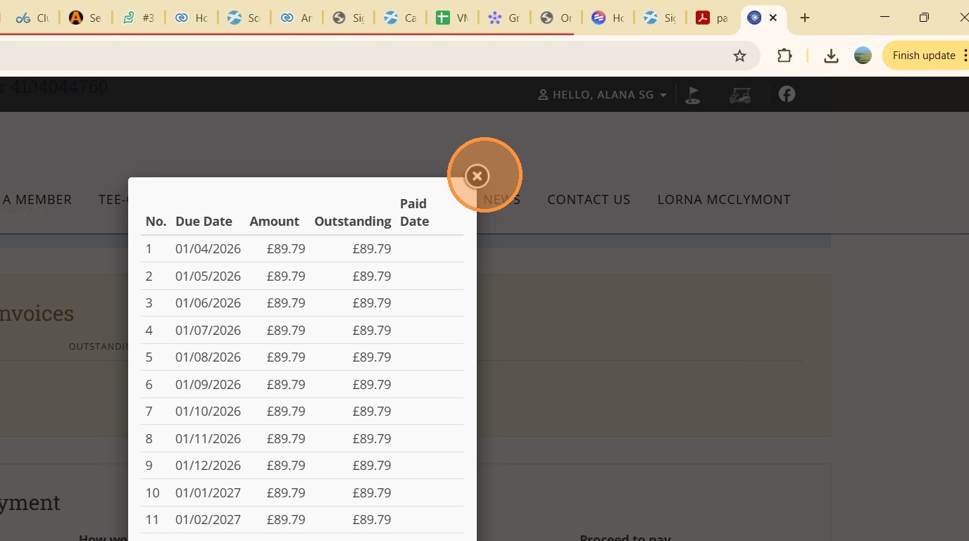Click the Finish update button
Screen dimensions: 969x541
pos(924,56)
